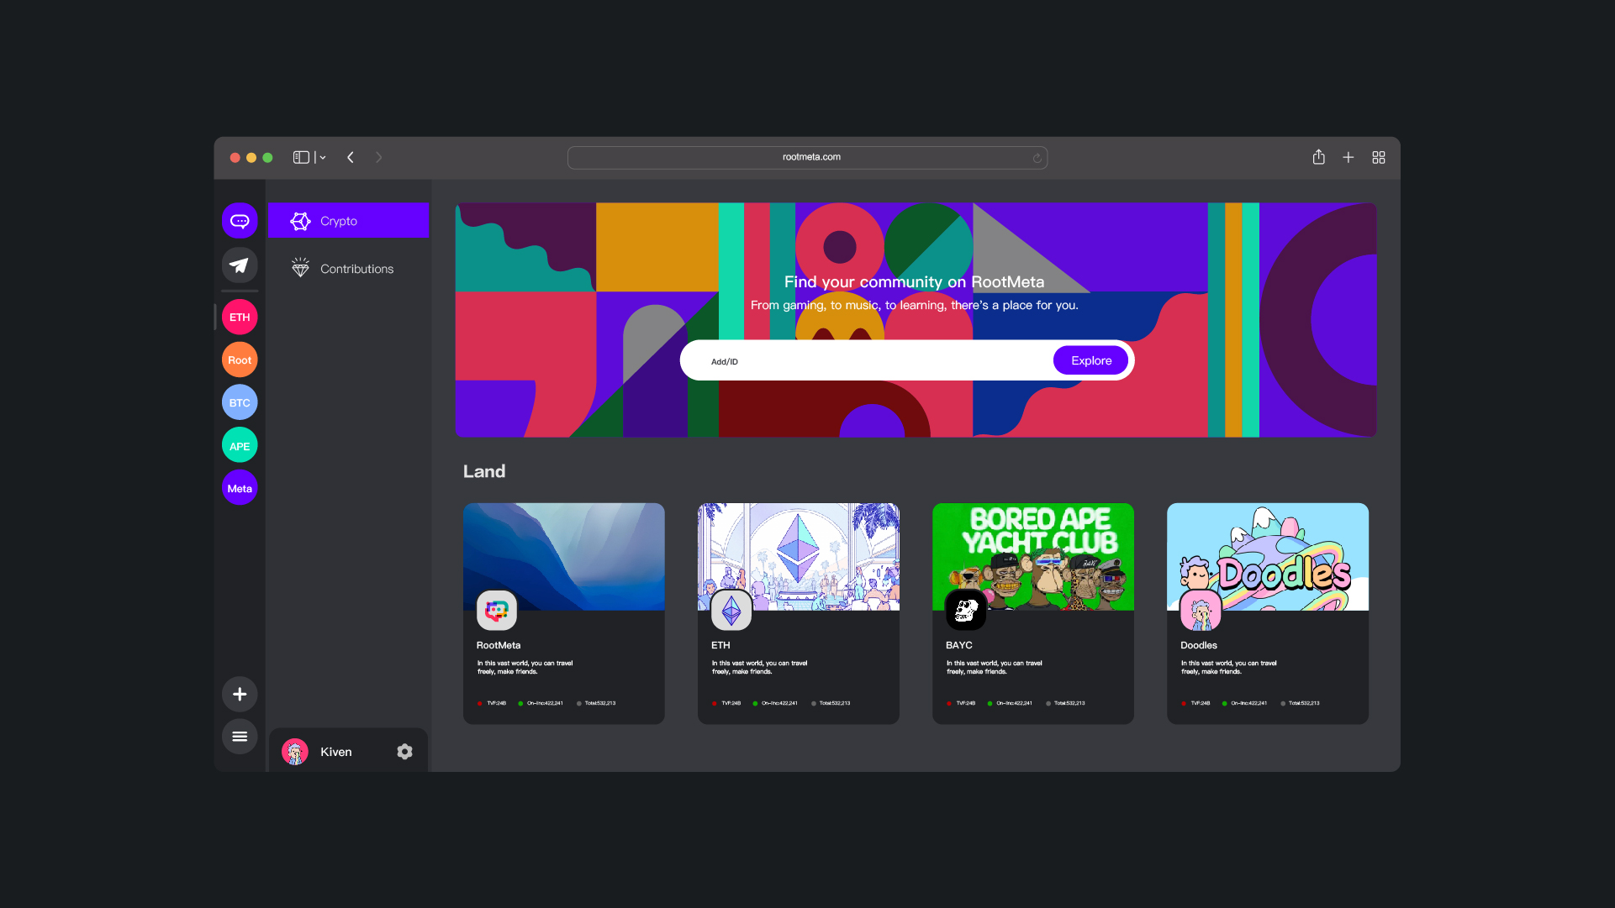1615x908 pixels.
Task: Click the 'ETH' card title text
Action: (x=720, y=645)
